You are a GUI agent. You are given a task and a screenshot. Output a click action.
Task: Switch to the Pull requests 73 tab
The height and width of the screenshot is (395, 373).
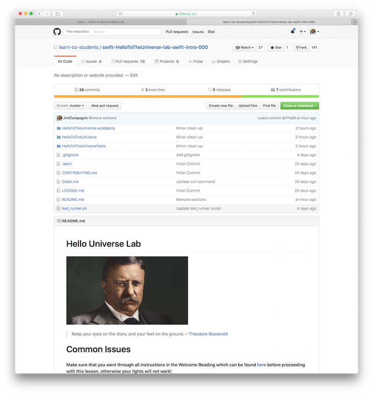coord(129,61)
